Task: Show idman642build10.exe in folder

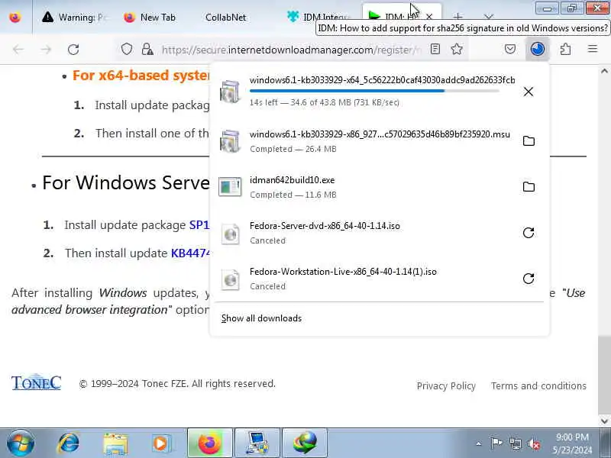Action: 529,187
